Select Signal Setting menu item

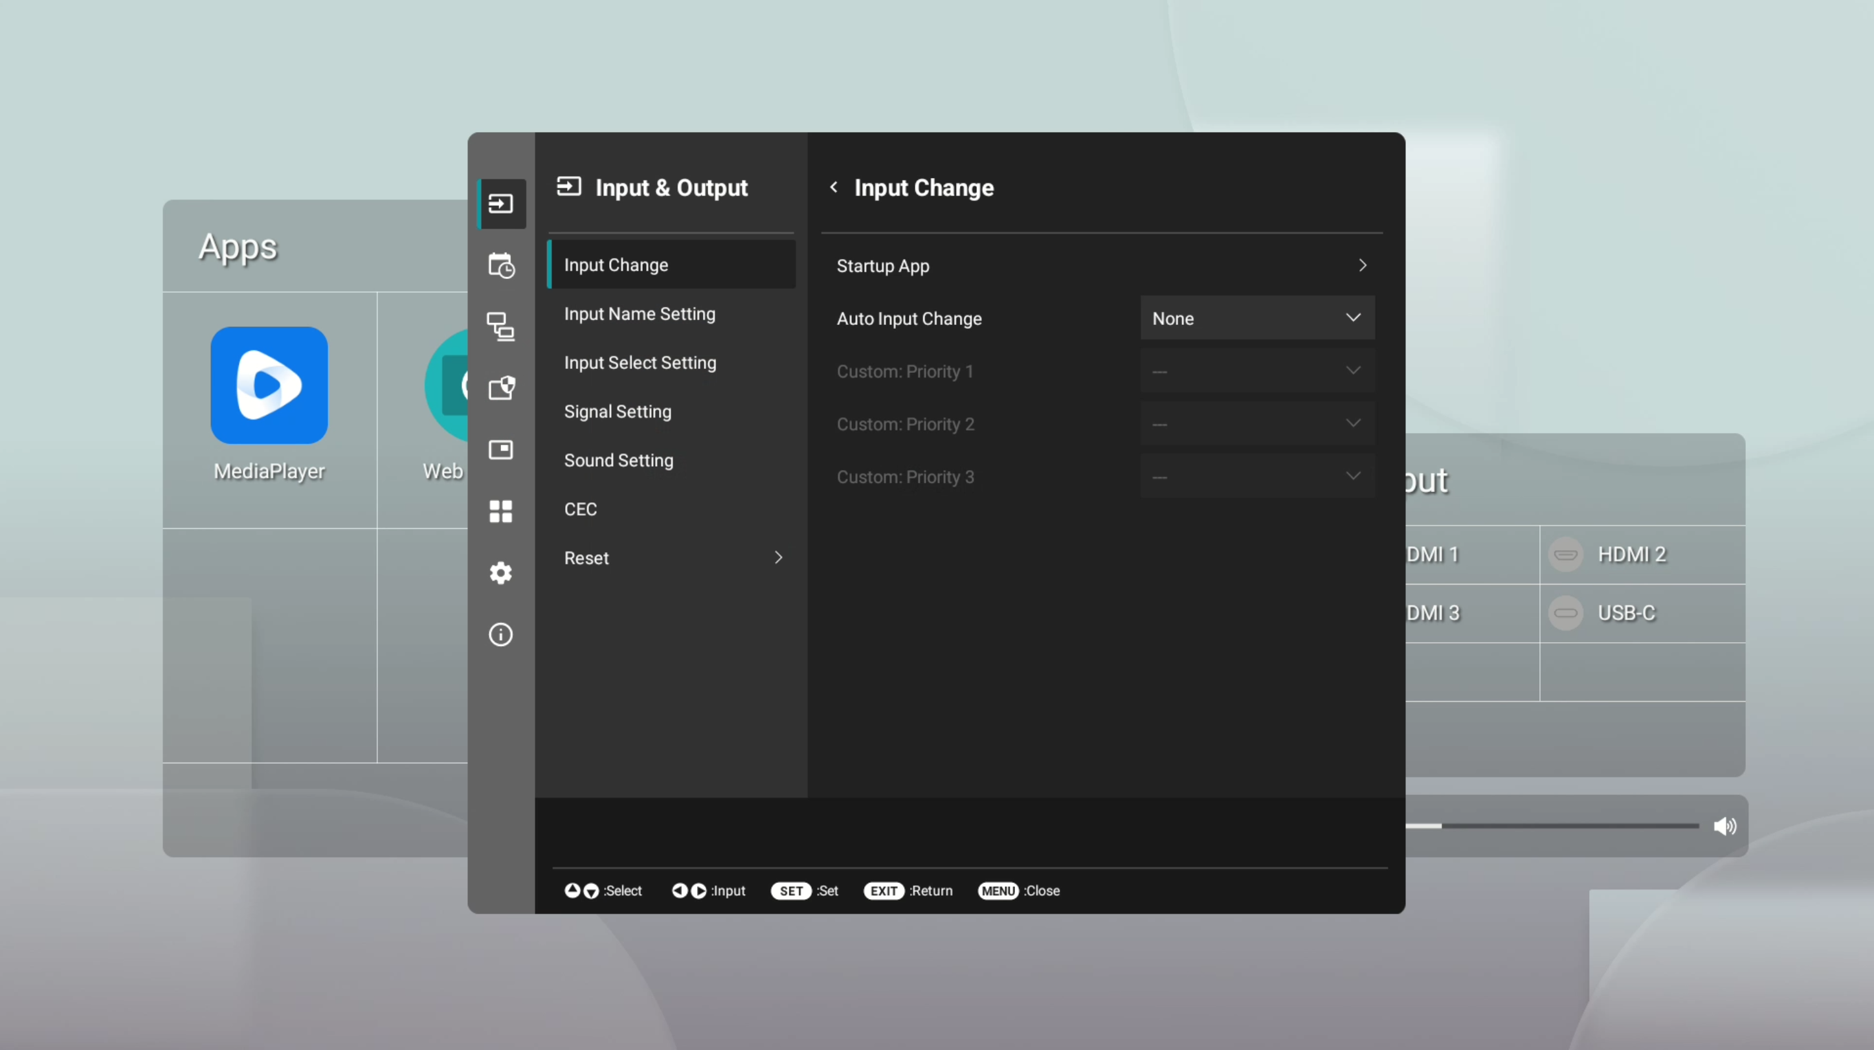click(618, 411)
